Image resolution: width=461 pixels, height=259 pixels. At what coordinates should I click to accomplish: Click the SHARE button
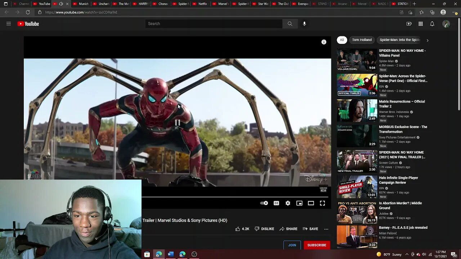tap(288, 229)
